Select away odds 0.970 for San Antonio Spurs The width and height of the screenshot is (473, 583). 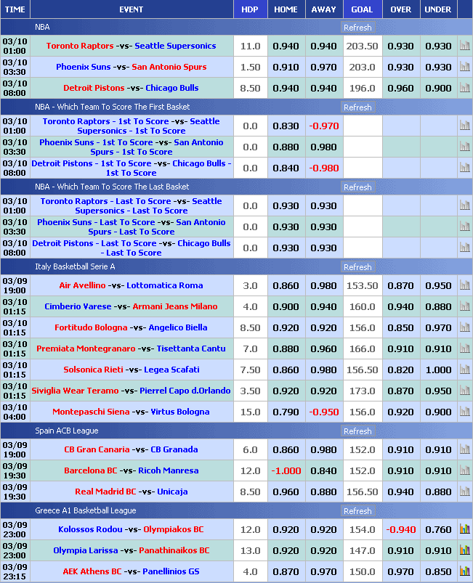click(x=324, y=68)
